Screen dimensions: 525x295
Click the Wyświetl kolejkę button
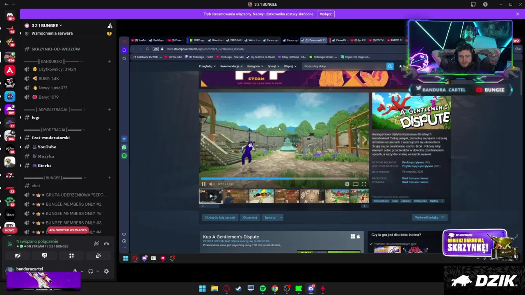(x=429, y=218)
